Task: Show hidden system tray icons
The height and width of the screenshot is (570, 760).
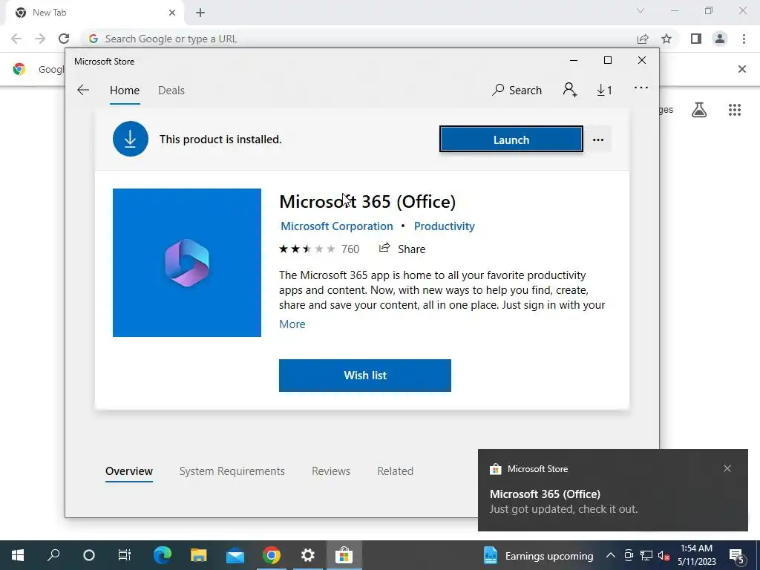Action: point(611,555)
